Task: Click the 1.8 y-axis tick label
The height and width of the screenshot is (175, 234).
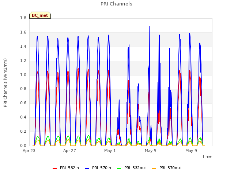Action: (x=23, y=18)
